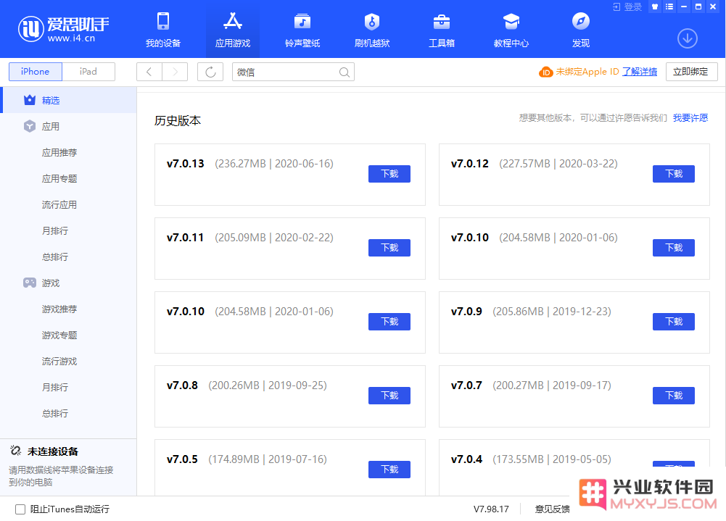This screenshot has width=726, height=521.
Task: Click the orange Apple ID cloud icon
Action: pos(546,72)
